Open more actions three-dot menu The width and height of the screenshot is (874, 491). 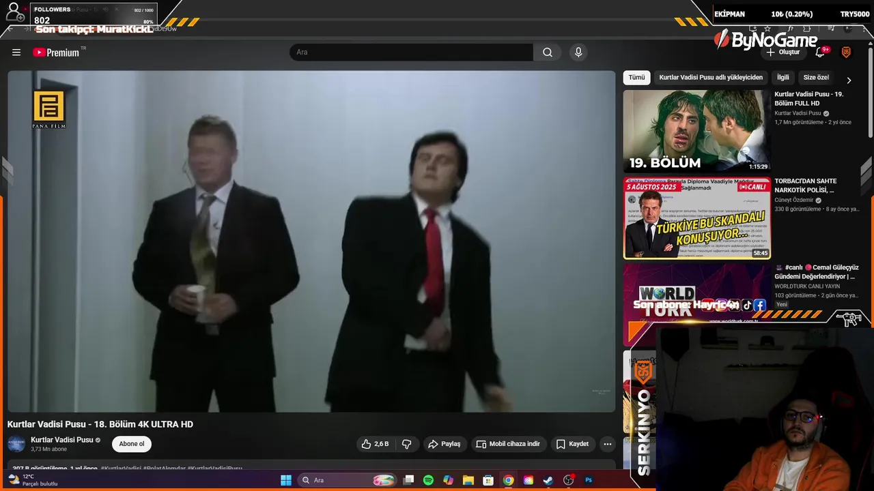608,444
